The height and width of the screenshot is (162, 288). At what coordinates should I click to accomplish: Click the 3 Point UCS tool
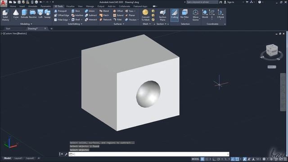(x=220, y=14)
